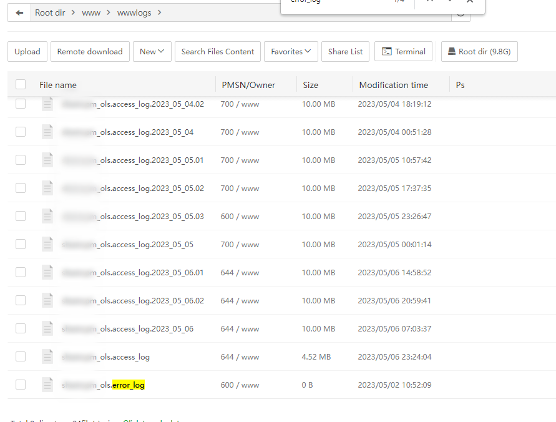Open file icon of access_log.2023_05_04.02
The height and width of the screenshot is (422, 556).
pyautogui.click(x=47, y=104)
